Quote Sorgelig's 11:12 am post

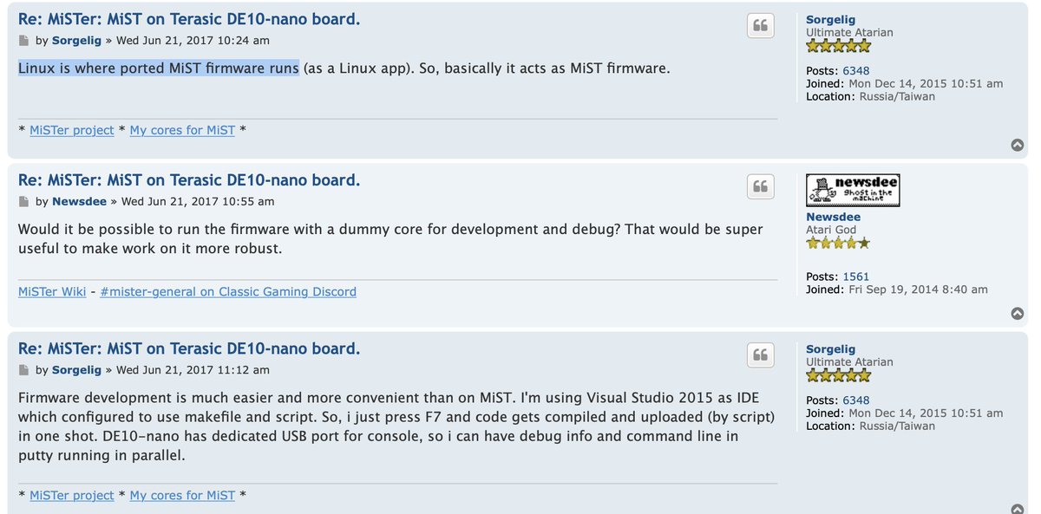tap(760, 355)
